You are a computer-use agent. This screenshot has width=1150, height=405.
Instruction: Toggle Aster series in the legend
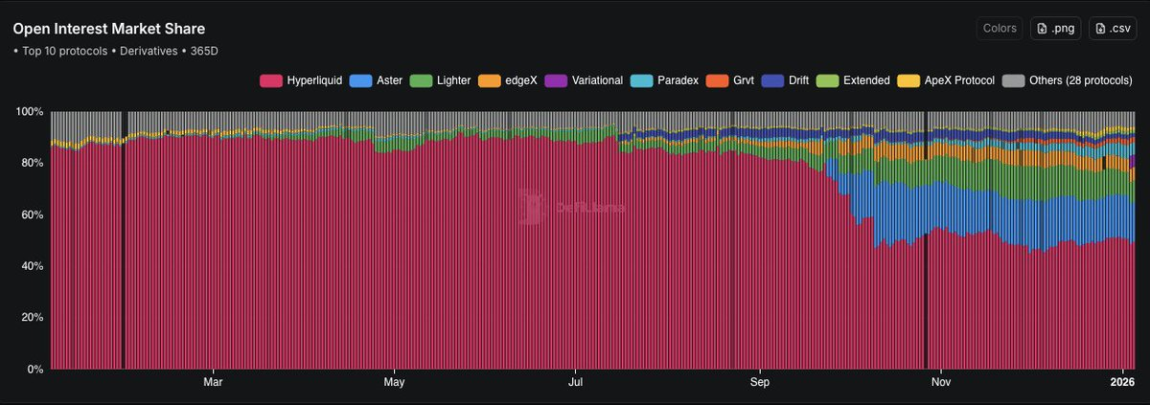[x=375, y=80]
